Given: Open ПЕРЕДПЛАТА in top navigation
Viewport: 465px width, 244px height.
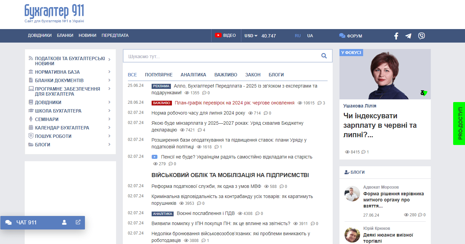Looking at the screenshot, I should [115, 35].
